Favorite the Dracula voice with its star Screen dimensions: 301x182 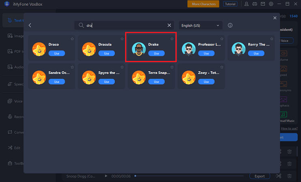(x=122, y=39)
